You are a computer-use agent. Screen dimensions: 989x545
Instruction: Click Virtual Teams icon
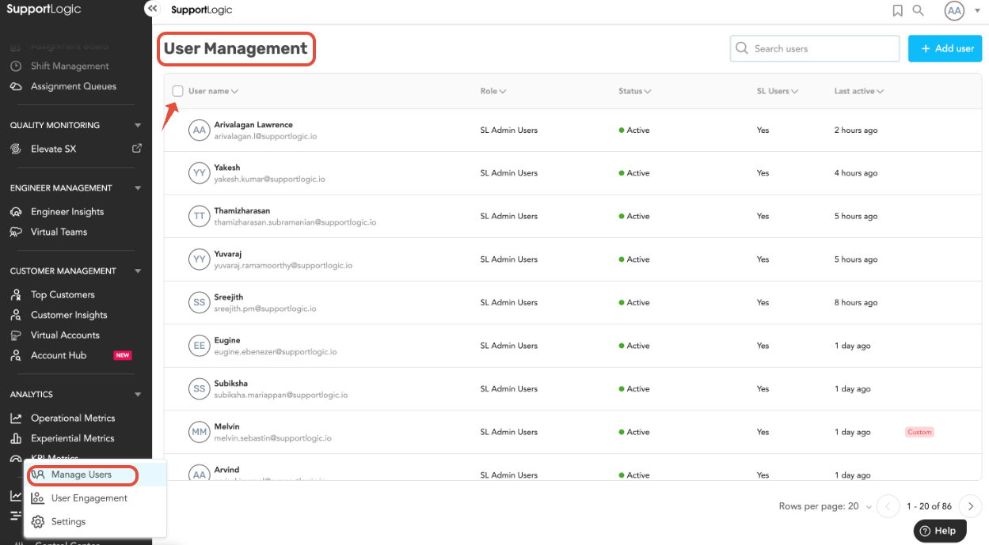(x=16, y=232)
